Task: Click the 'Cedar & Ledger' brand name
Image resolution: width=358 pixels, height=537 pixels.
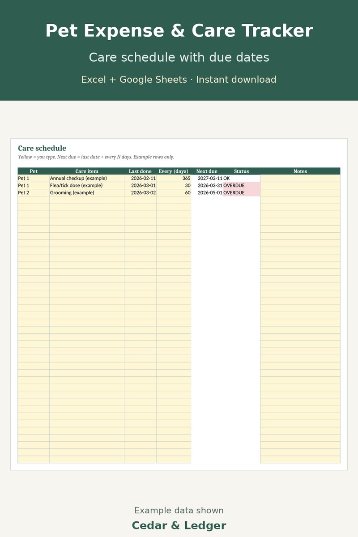Action: [x=179, y=525]
